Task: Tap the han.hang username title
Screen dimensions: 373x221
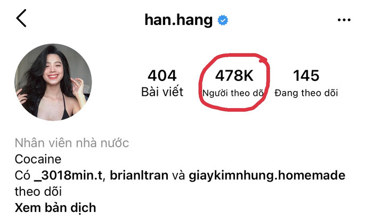Action: pos(179,20)
